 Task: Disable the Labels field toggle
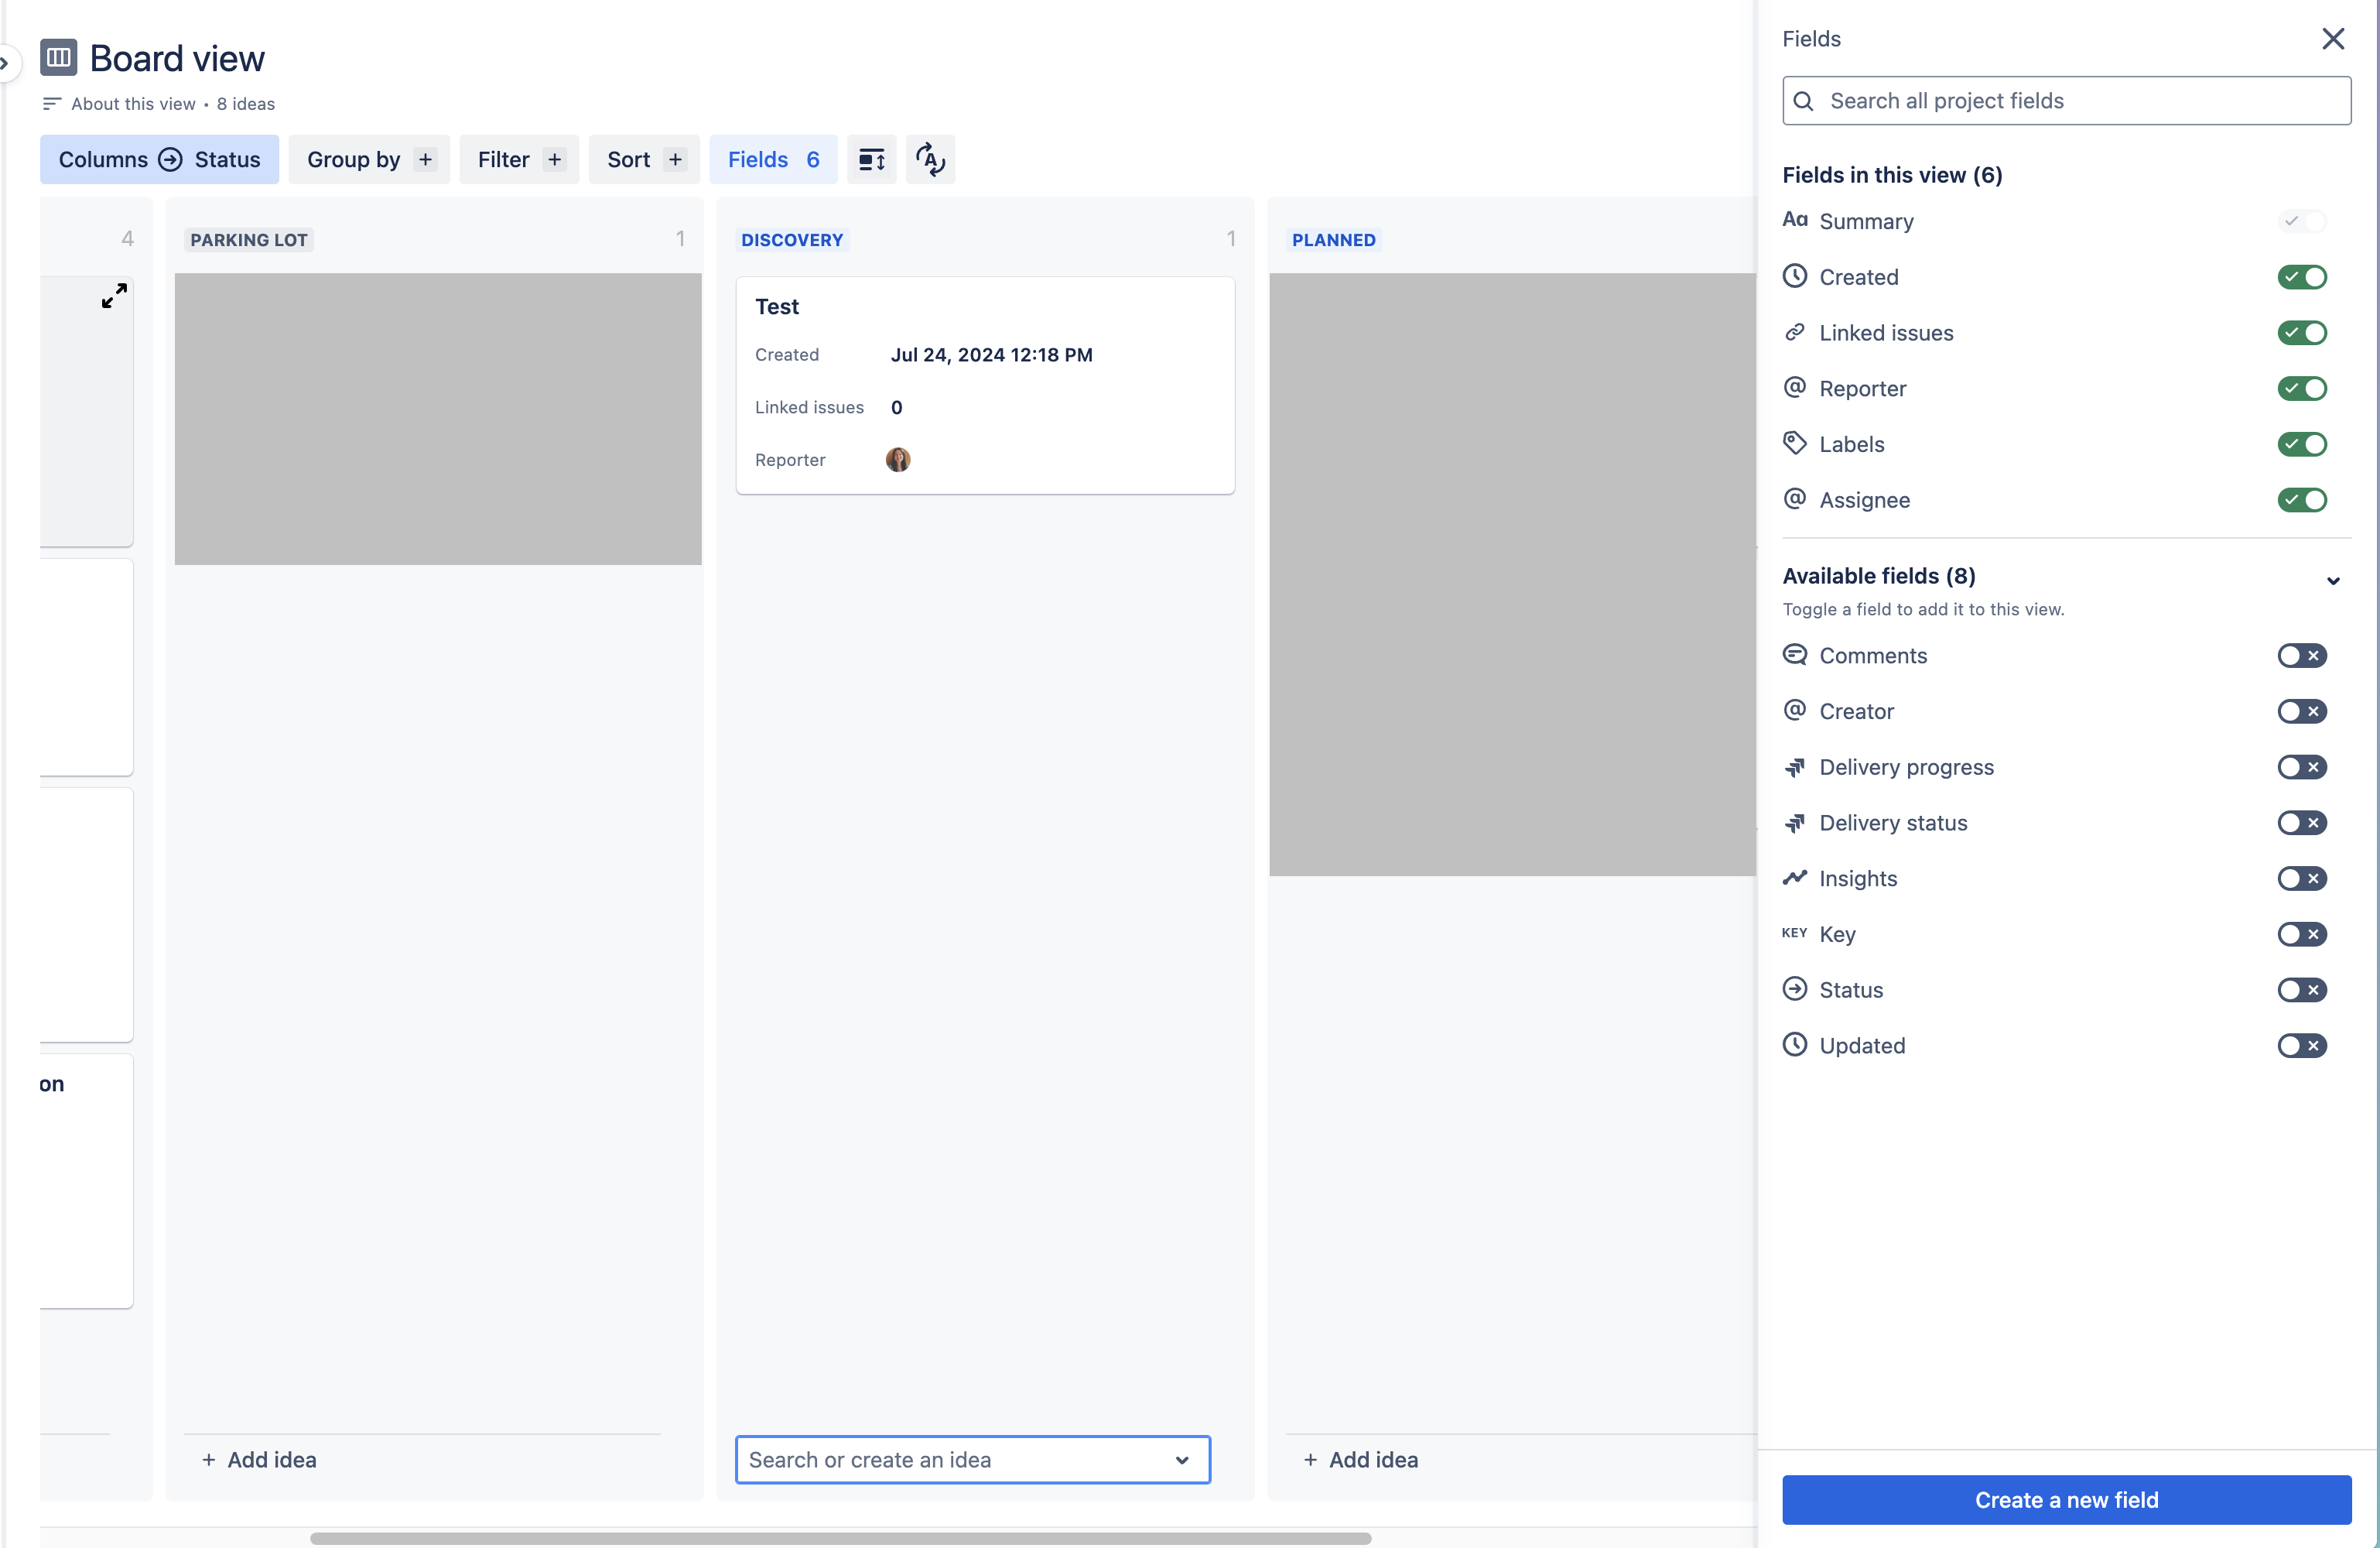[2302, 444]
